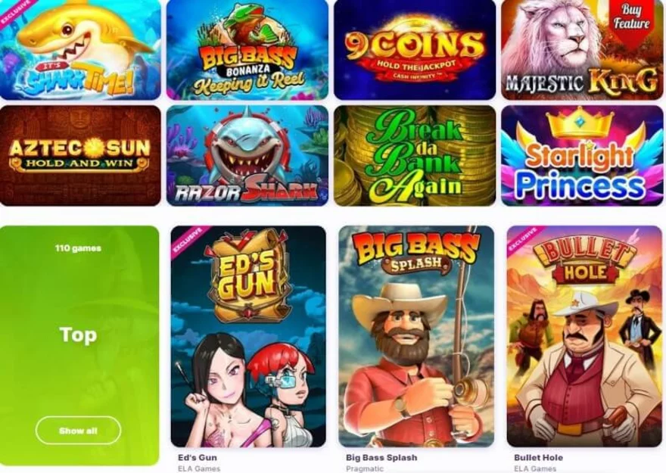Select the Starlight Princess game
The image size is (666, 473).
pyautogui.click(x=582, y=155)
